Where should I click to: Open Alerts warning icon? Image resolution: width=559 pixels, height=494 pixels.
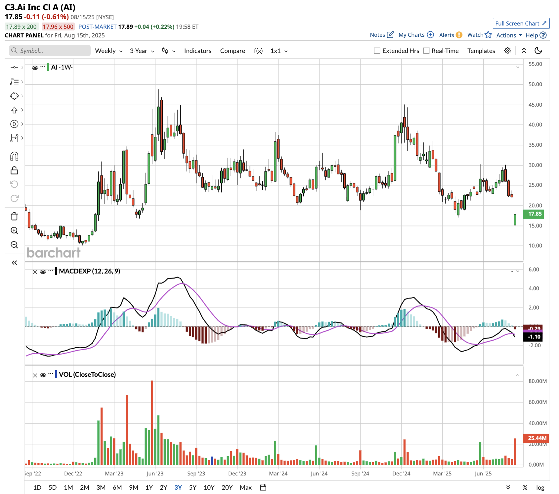point(459,35)
